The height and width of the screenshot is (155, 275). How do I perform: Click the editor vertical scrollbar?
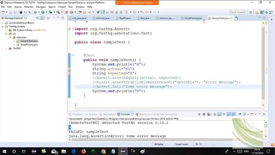(263, 63)
